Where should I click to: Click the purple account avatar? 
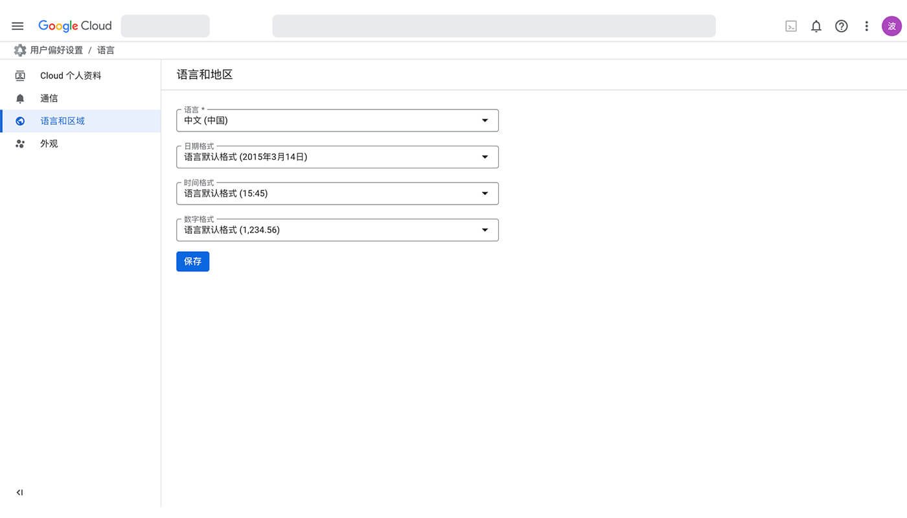891,26
